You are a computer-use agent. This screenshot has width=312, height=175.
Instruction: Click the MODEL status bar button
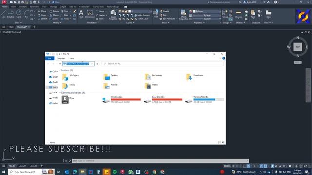coord(227,166)
